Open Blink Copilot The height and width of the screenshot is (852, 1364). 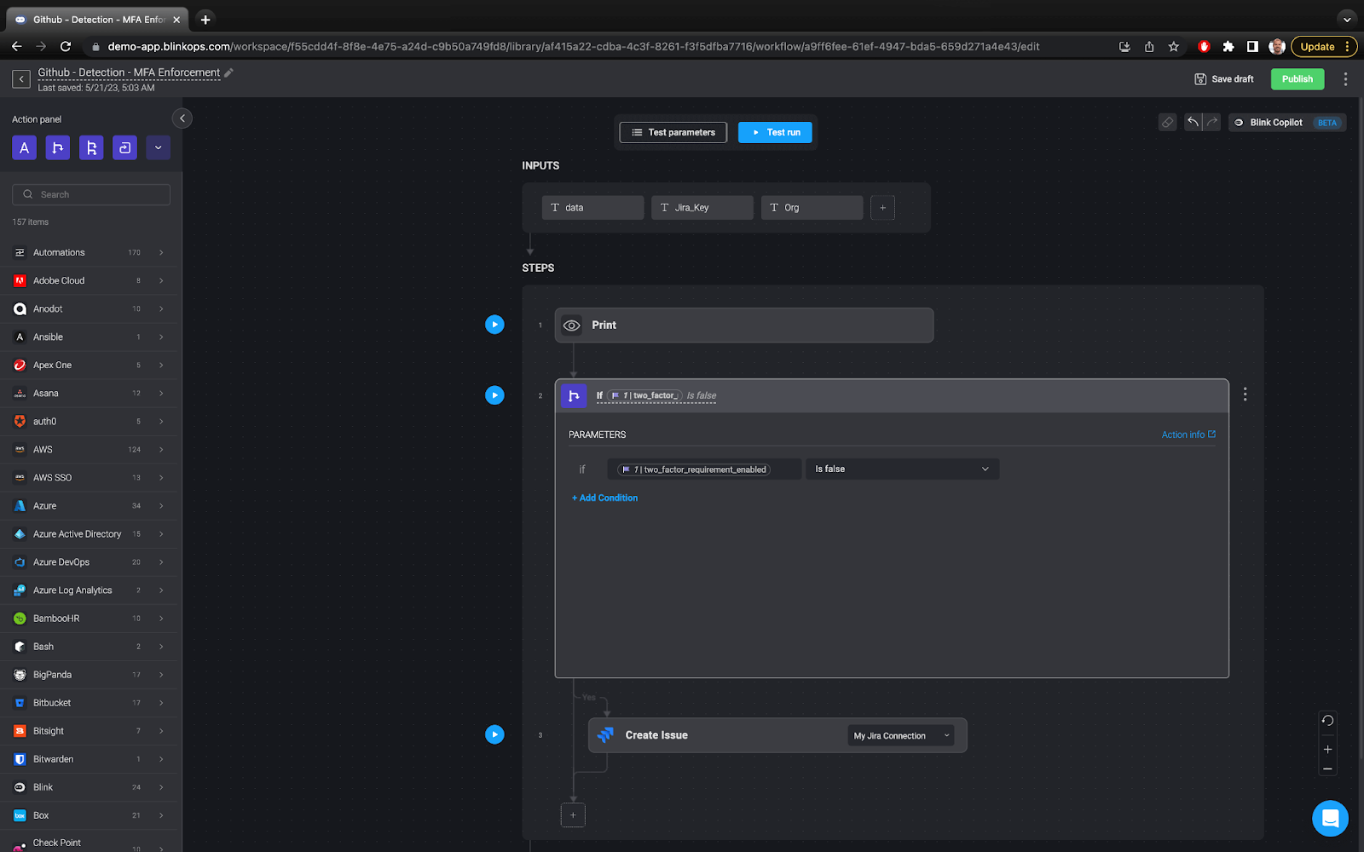pos(1274,122)
